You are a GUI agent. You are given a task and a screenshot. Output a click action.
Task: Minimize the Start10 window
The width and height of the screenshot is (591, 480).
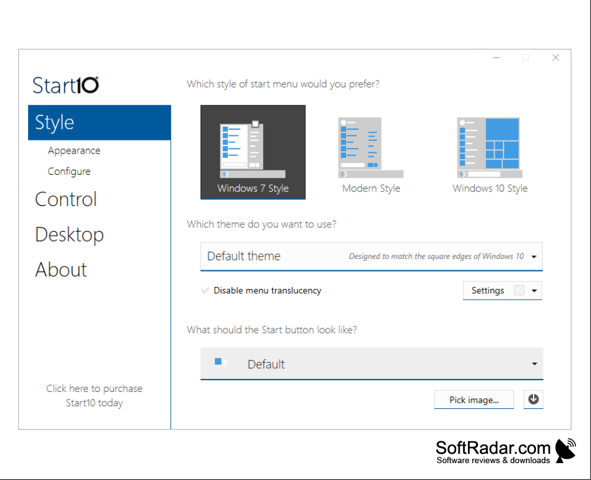497,57
